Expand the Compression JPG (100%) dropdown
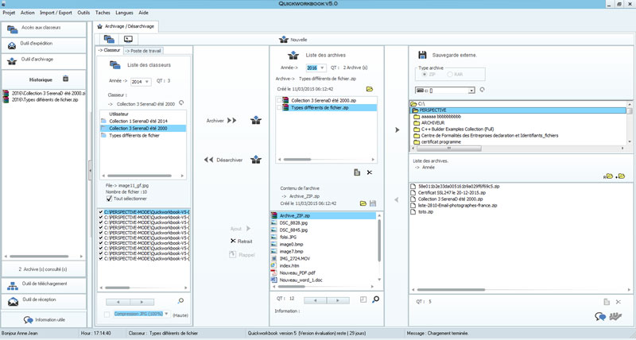This screenshot has width=636, height=340. click(168, 314)
